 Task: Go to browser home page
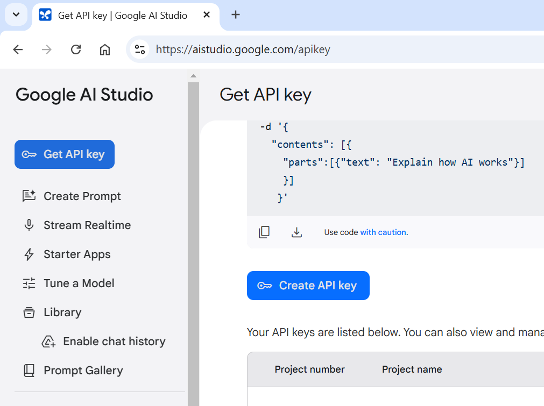[105, 49]
